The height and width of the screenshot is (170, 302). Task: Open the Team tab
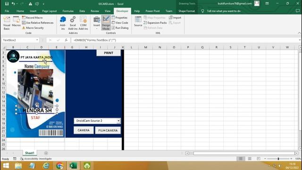(169, 11)
